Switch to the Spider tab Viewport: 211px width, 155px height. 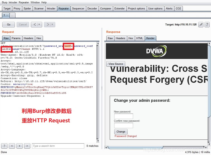click(x=27, y=8)
